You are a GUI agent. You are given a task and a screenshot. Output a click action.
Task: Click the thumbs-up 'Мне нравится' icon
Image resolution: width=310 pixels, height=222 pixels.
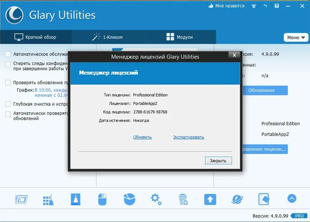[x=211, y=6]
